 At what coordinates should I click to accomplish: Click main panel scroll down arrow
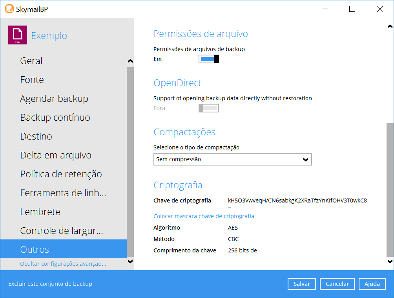click(390, 261)
